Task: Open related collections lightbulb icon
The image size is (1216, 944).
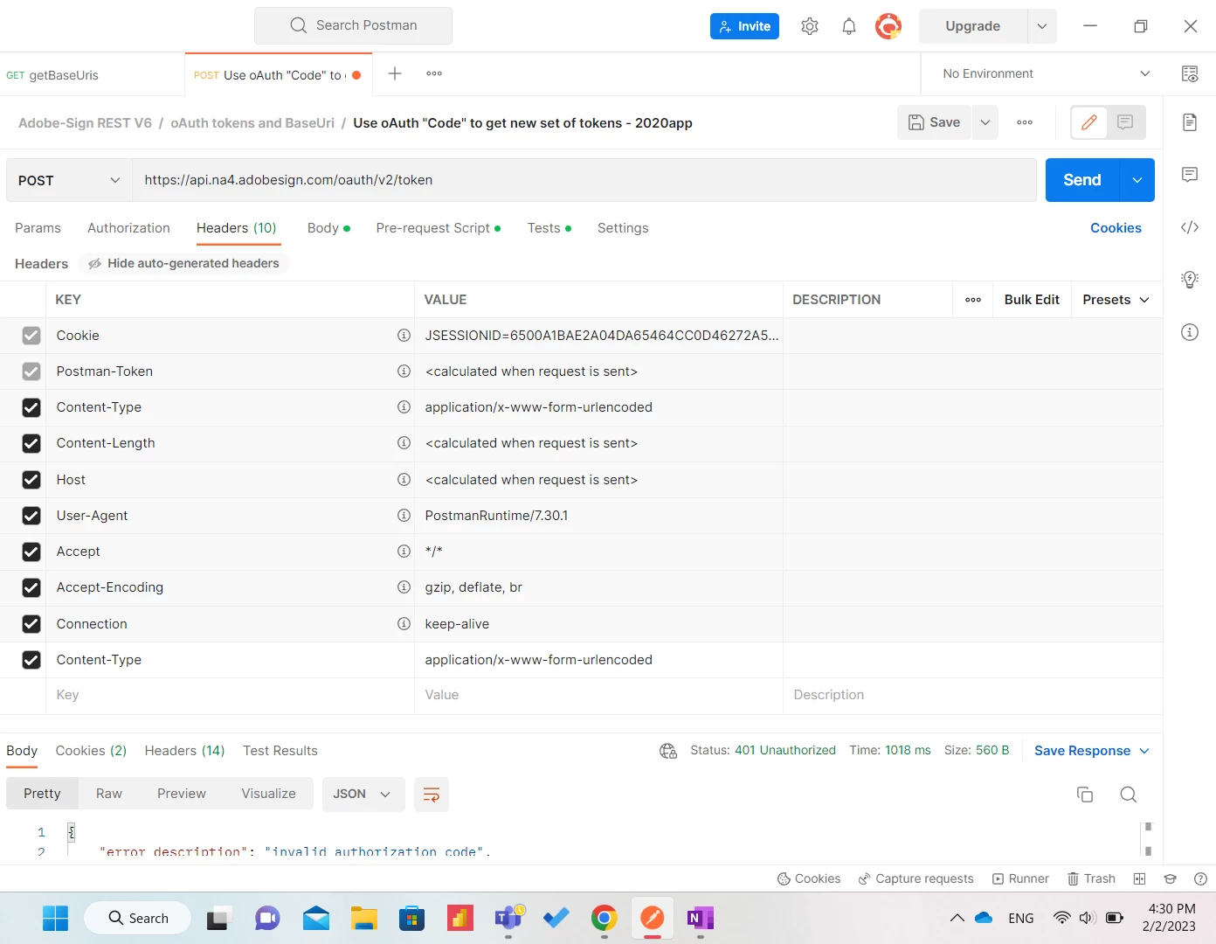Action: [1190, 280]
